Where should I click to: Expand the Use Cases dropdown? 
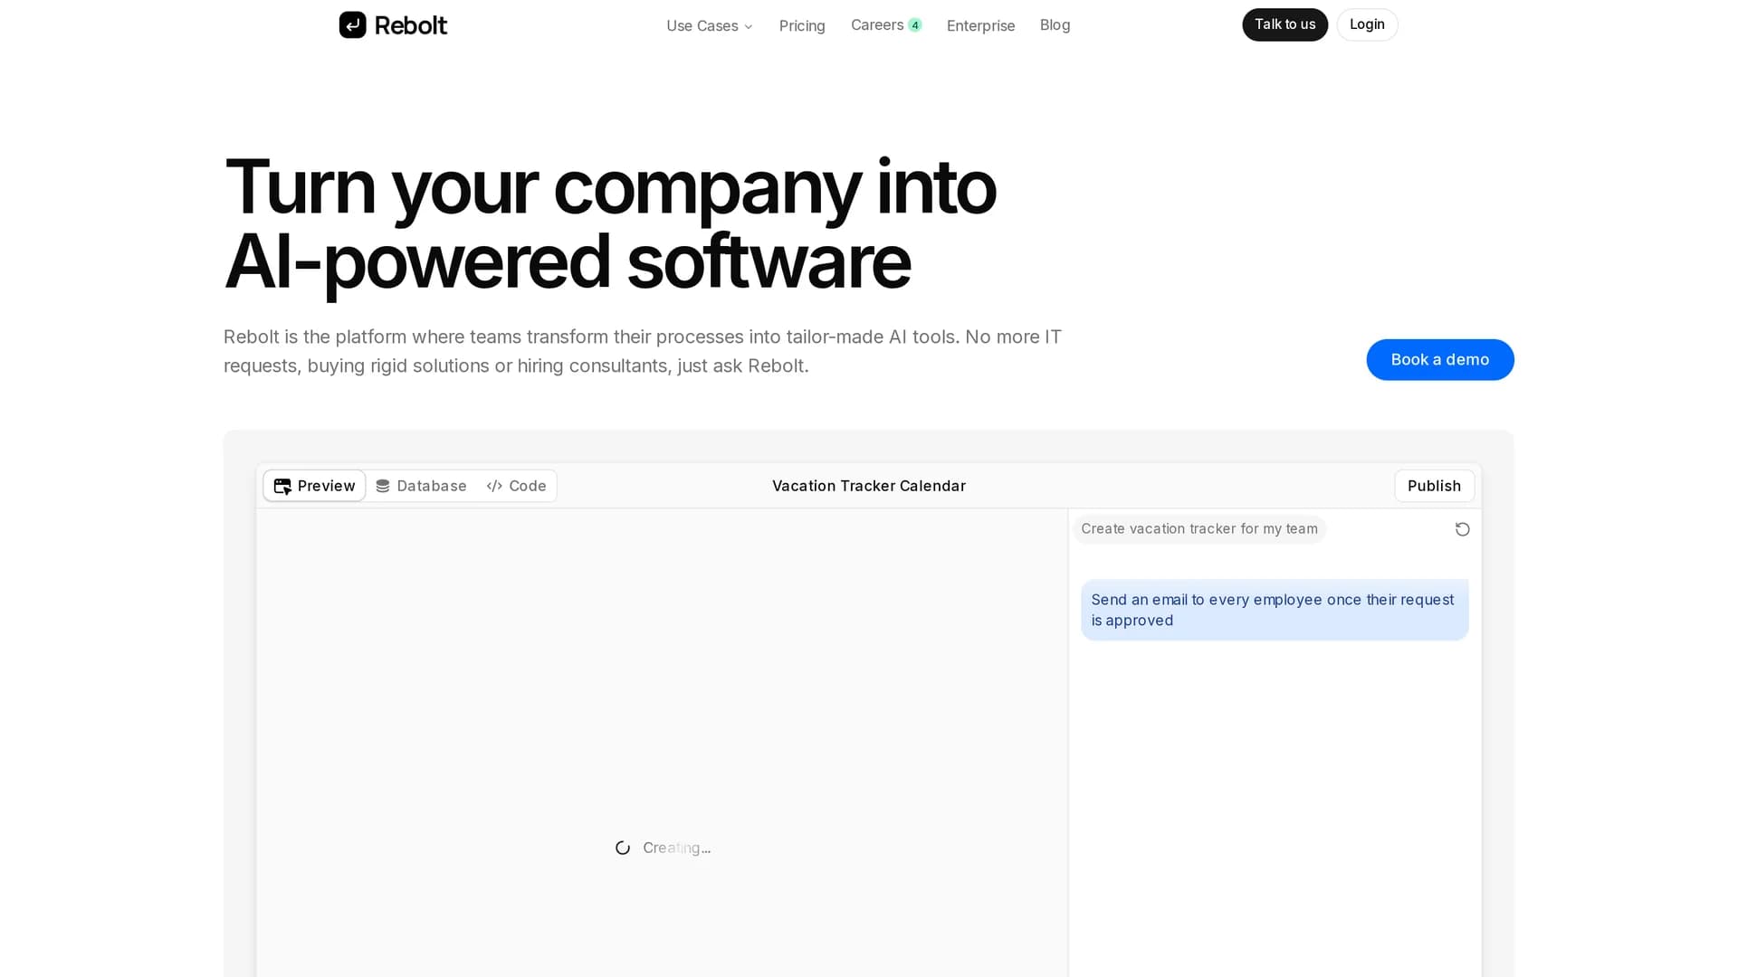710,25
